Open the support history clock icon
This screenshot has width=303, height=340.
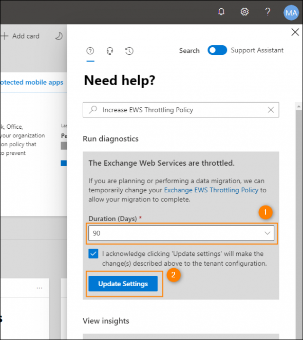[x=129, y=51]
